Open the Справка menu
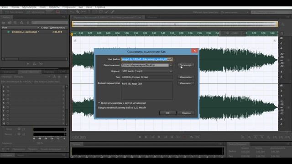This screenshot has width=292, height=164. (100, 7)
